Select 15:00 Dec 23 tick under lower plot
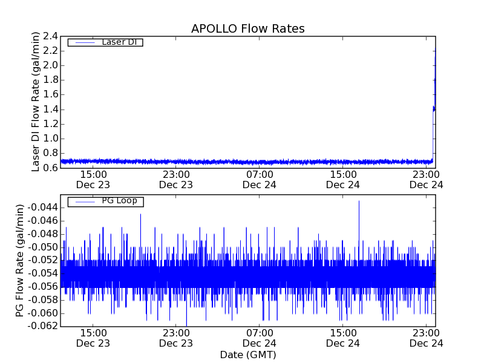The image size is (484, 363). pyautogui.click(x=93, y=338)
